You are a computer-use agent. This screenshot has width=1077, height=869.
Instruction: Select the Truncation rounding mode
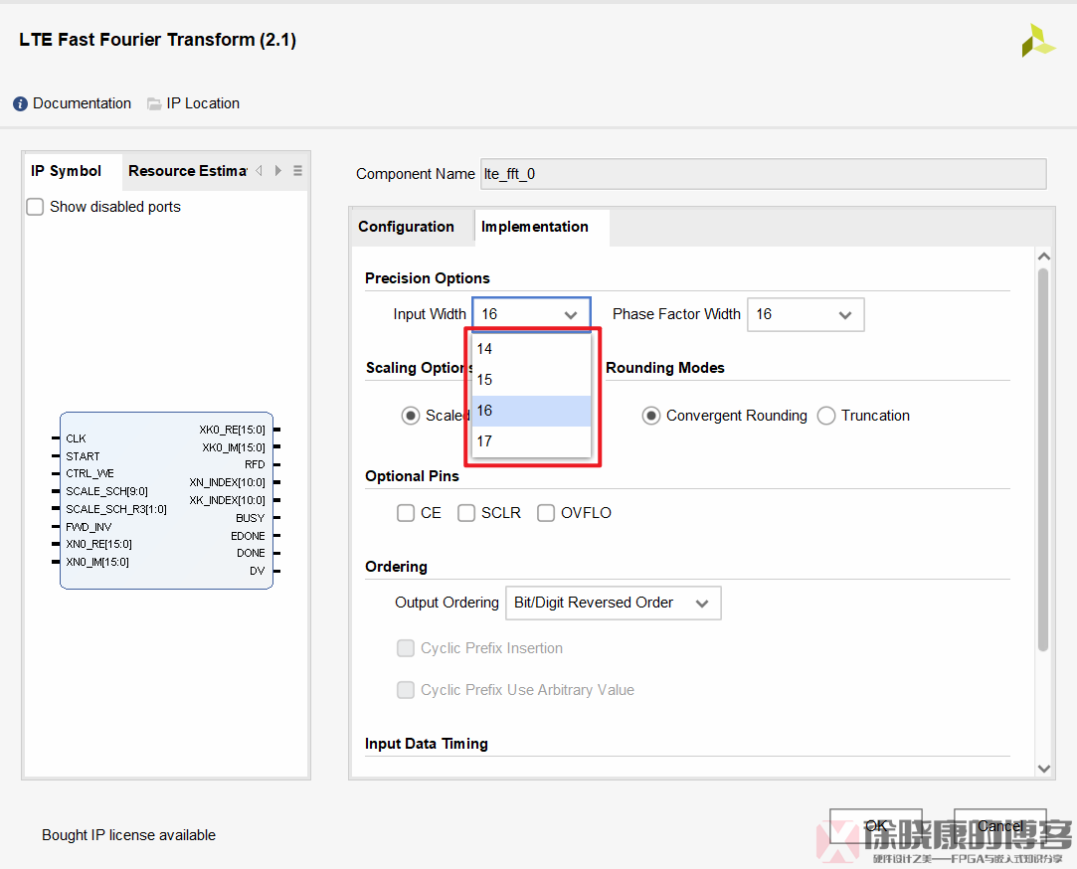(x=825, y=416)
